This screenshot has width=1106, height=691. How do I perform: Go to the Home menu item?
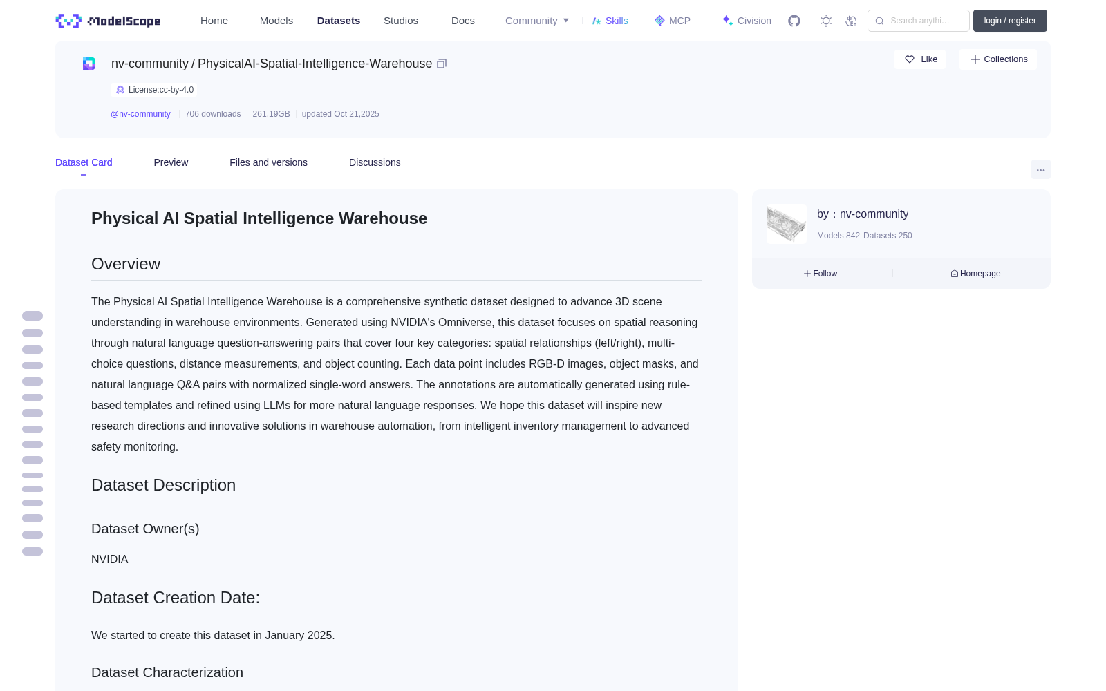[x=214, y=21]
